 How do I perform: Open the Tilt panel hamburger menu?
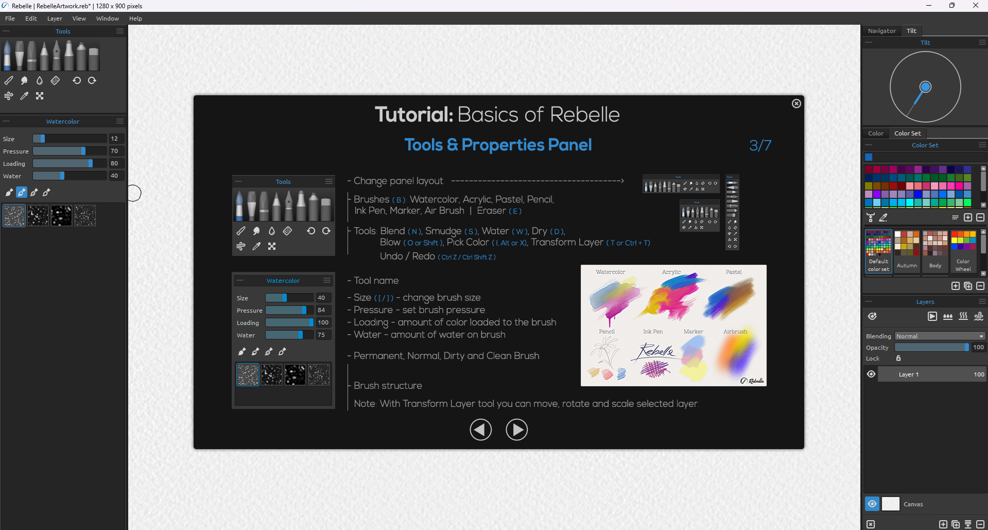pos(982,42)
